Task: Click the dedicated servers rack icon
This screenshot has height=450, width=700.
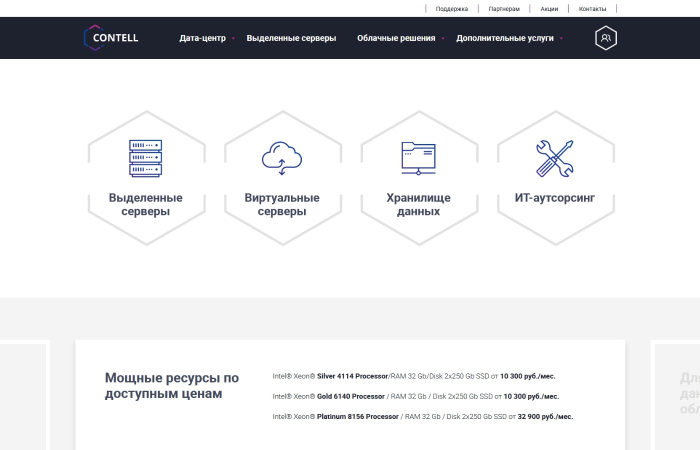Action: 145,158
